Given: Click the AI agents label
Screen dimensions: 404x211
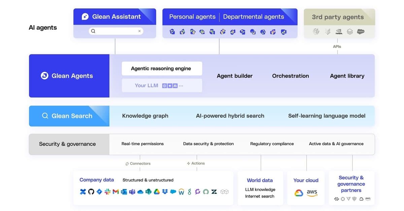Looking at the screenshot, I should click(x=43, y=28).
